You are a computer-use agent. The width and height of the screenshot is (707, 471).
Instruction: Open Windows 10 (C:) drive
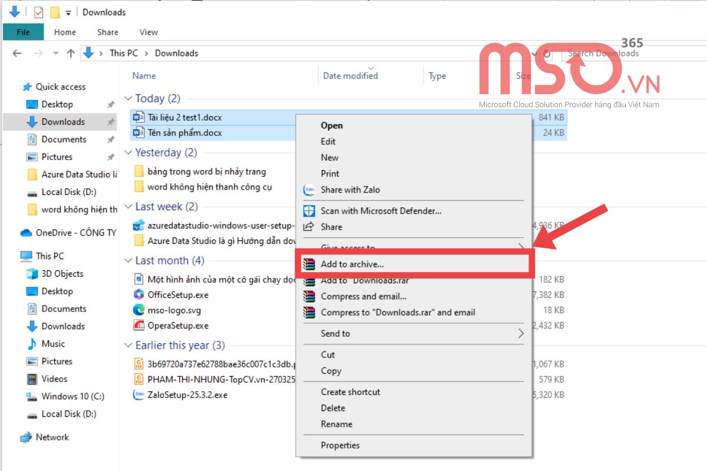72,396
